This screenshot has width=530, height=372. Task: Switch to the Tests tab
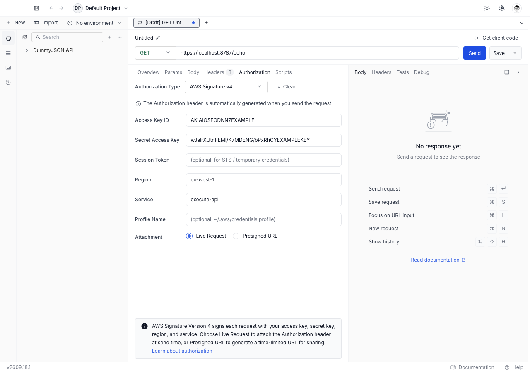(x=402, y=72)
